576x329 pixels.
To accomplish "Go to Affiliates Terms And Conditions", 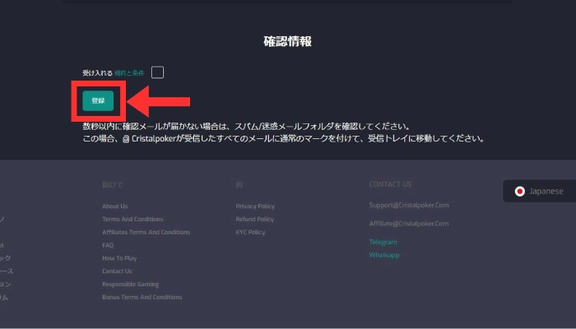I will click(x=146, y=232).
